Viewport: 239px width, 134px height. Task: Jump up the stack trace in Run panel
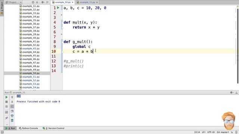pos(12,97)
